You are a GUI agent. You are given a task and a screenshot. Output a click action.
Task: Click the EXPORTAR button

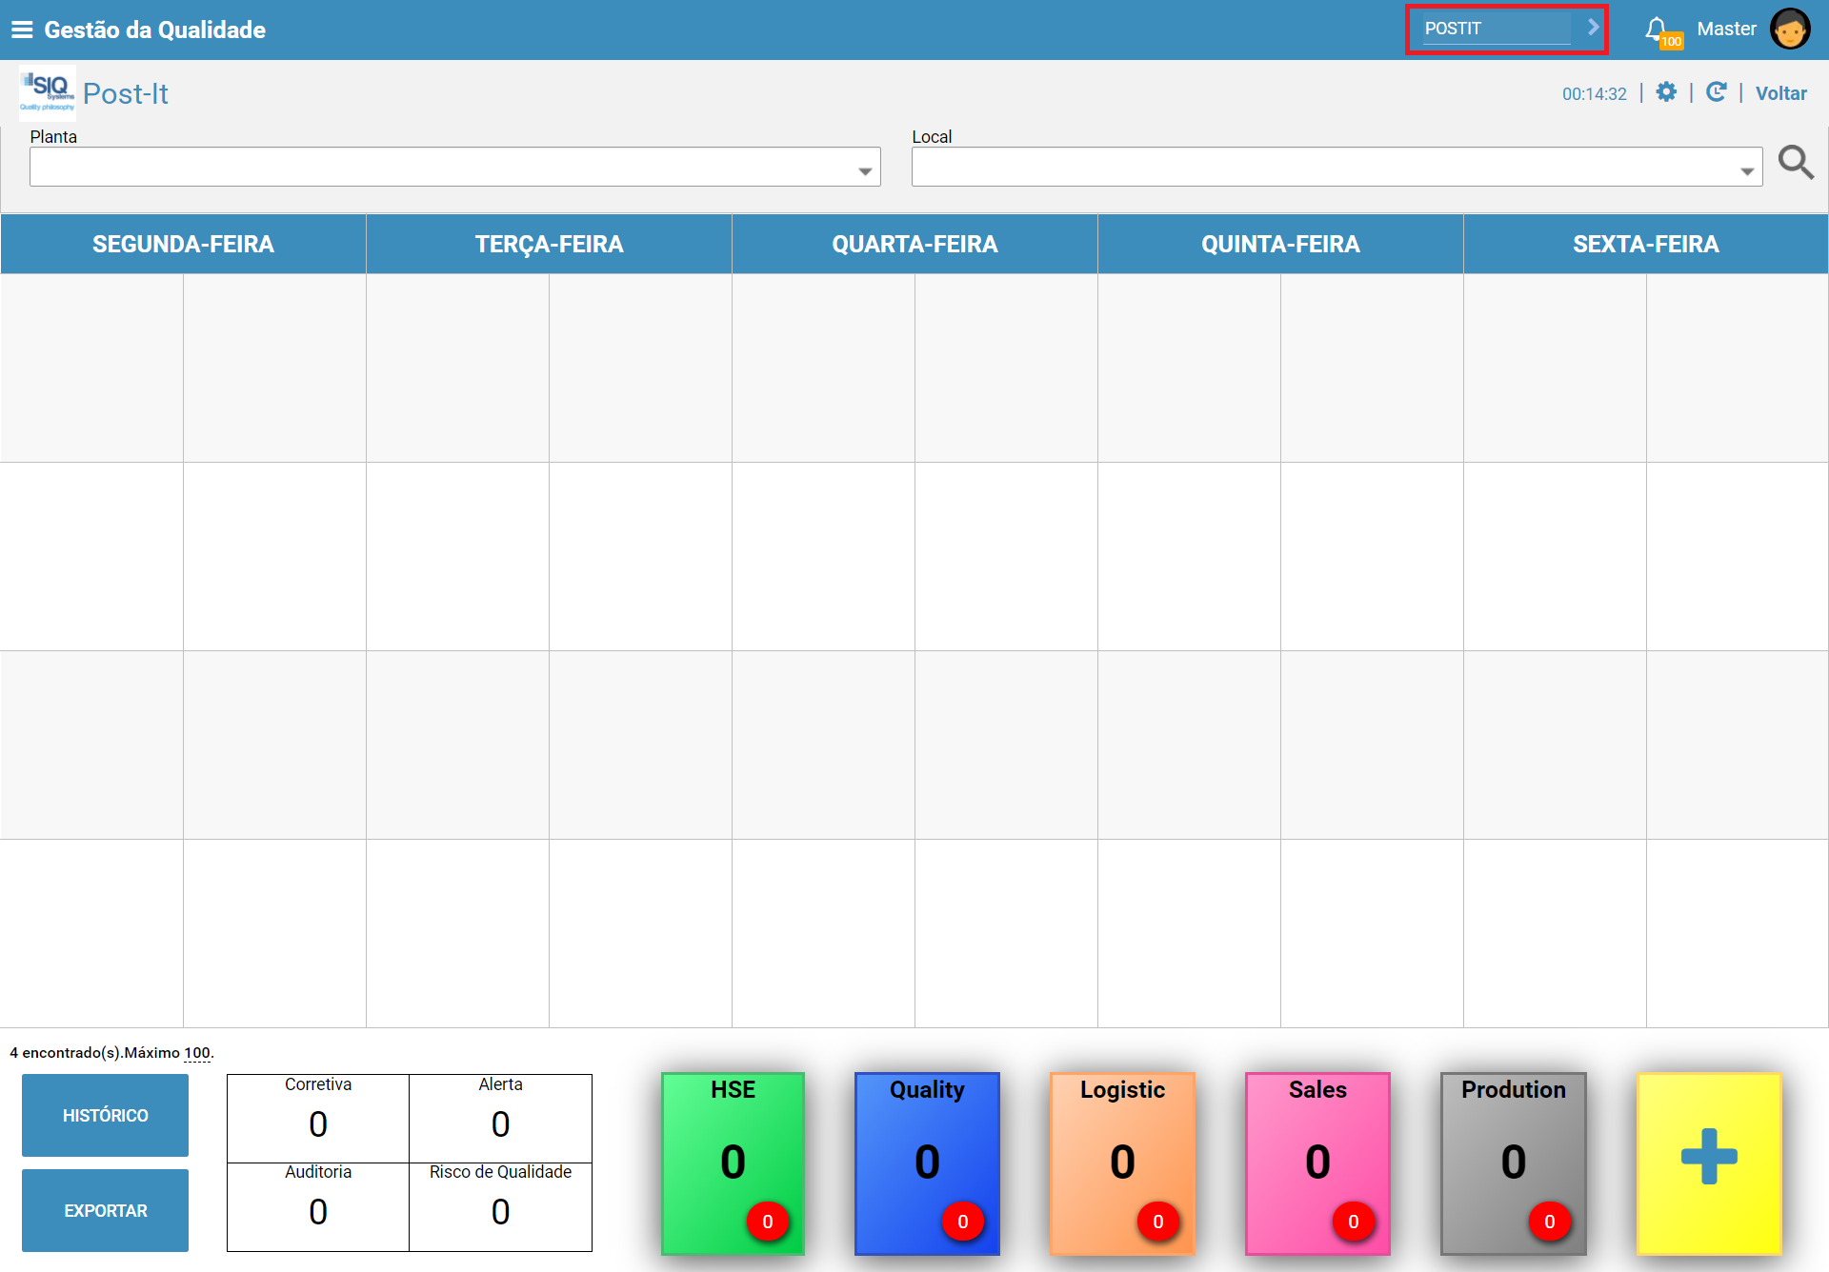pos(105,1210)
